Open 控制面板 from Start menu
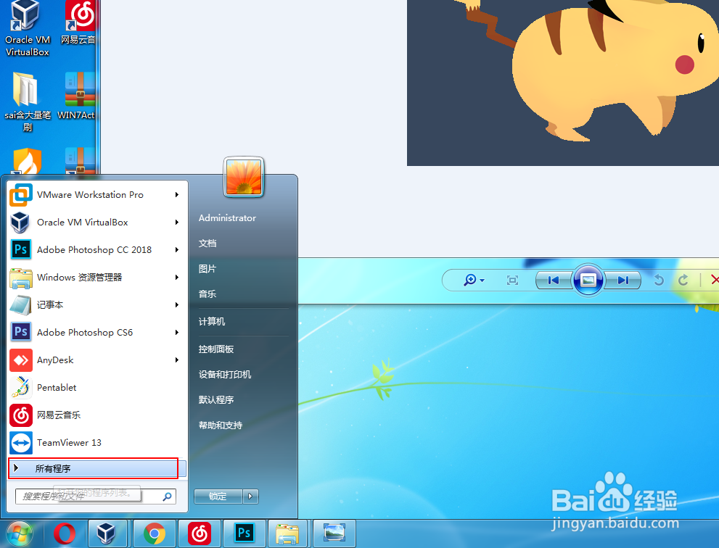Viewport: 719px width, 548px height. (x=216, y=349)
